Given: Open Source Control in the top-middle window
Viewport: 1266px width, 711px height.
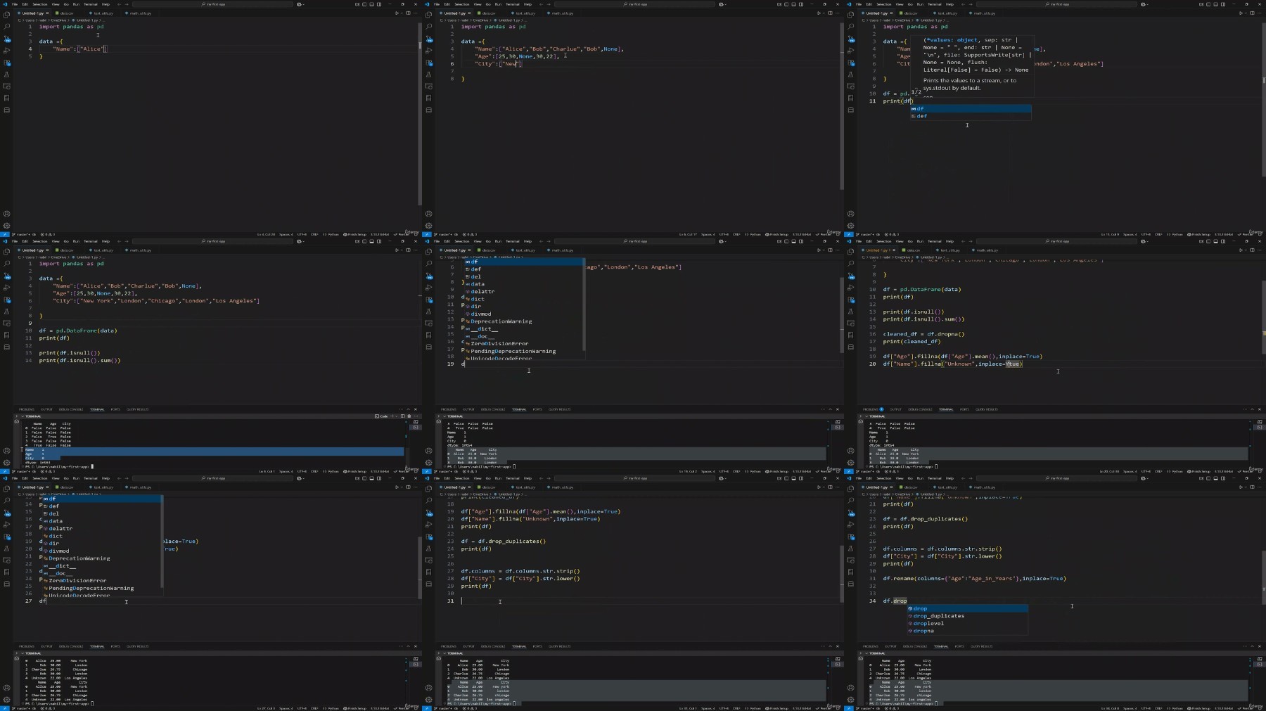Looking at the screenshot, I should [x=429, y=38].
